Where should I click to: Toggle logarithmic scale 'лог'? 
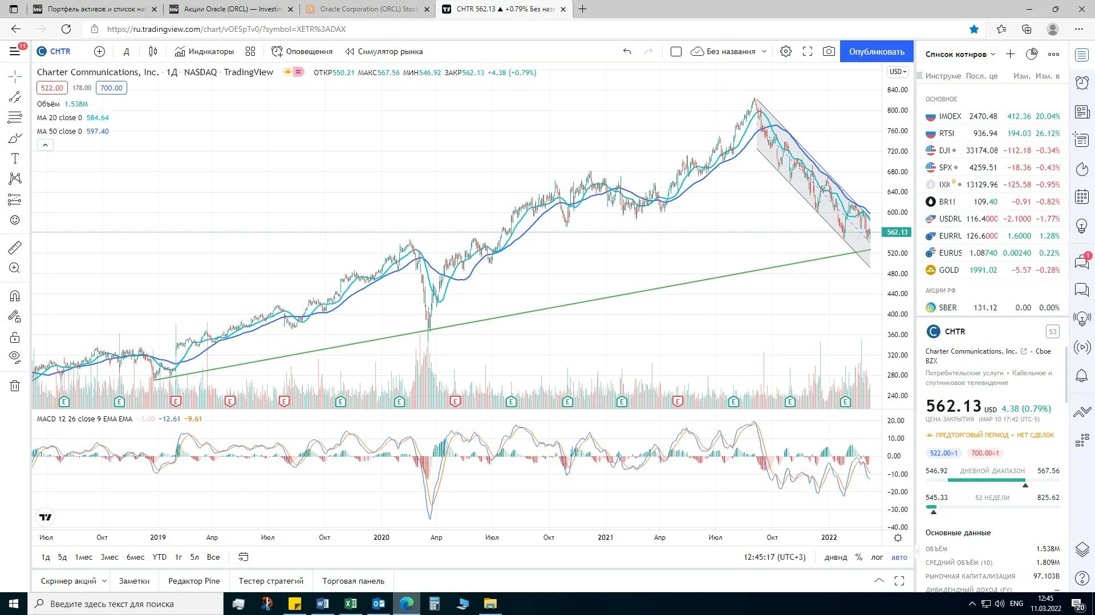pyautogui.click(x=877, y=557)
